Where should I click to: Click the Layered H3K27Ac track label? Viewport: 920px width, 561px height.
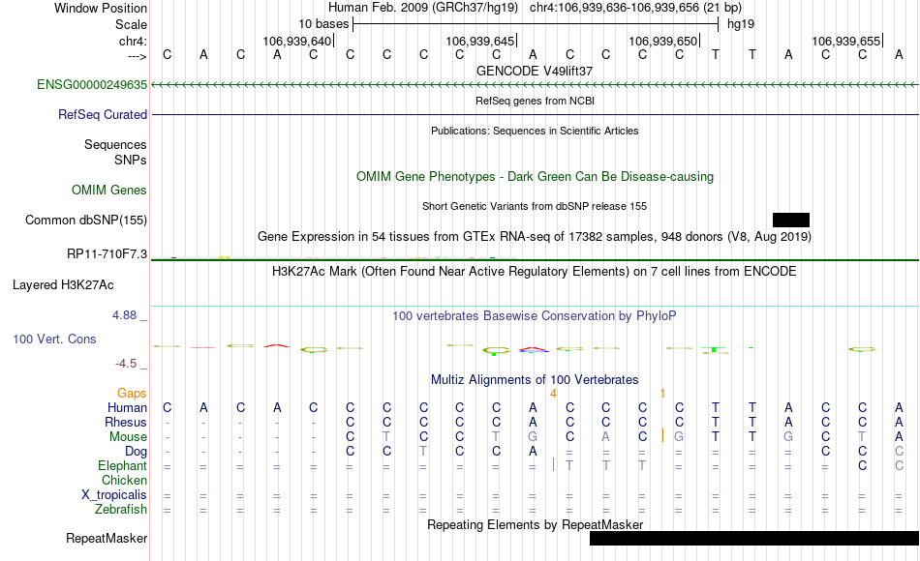(63, 285)
